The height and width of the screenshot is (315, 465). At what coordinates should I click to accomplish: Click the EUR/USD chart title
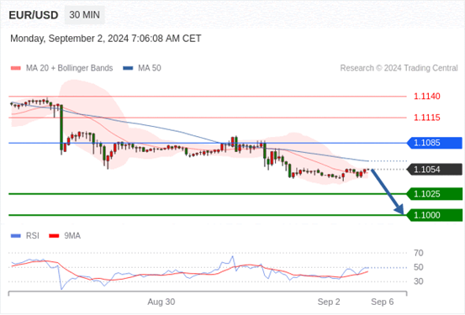pyautogui.click(x=34, y=15)
